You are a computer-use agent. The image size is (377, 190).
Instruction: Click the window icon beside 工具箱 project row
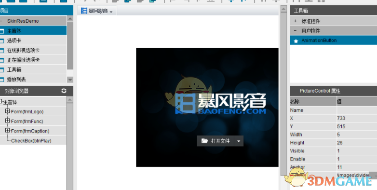[1, 70]
